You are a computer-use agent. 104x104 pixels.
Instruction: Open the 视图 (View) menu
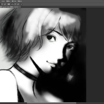tap(8, 1)
